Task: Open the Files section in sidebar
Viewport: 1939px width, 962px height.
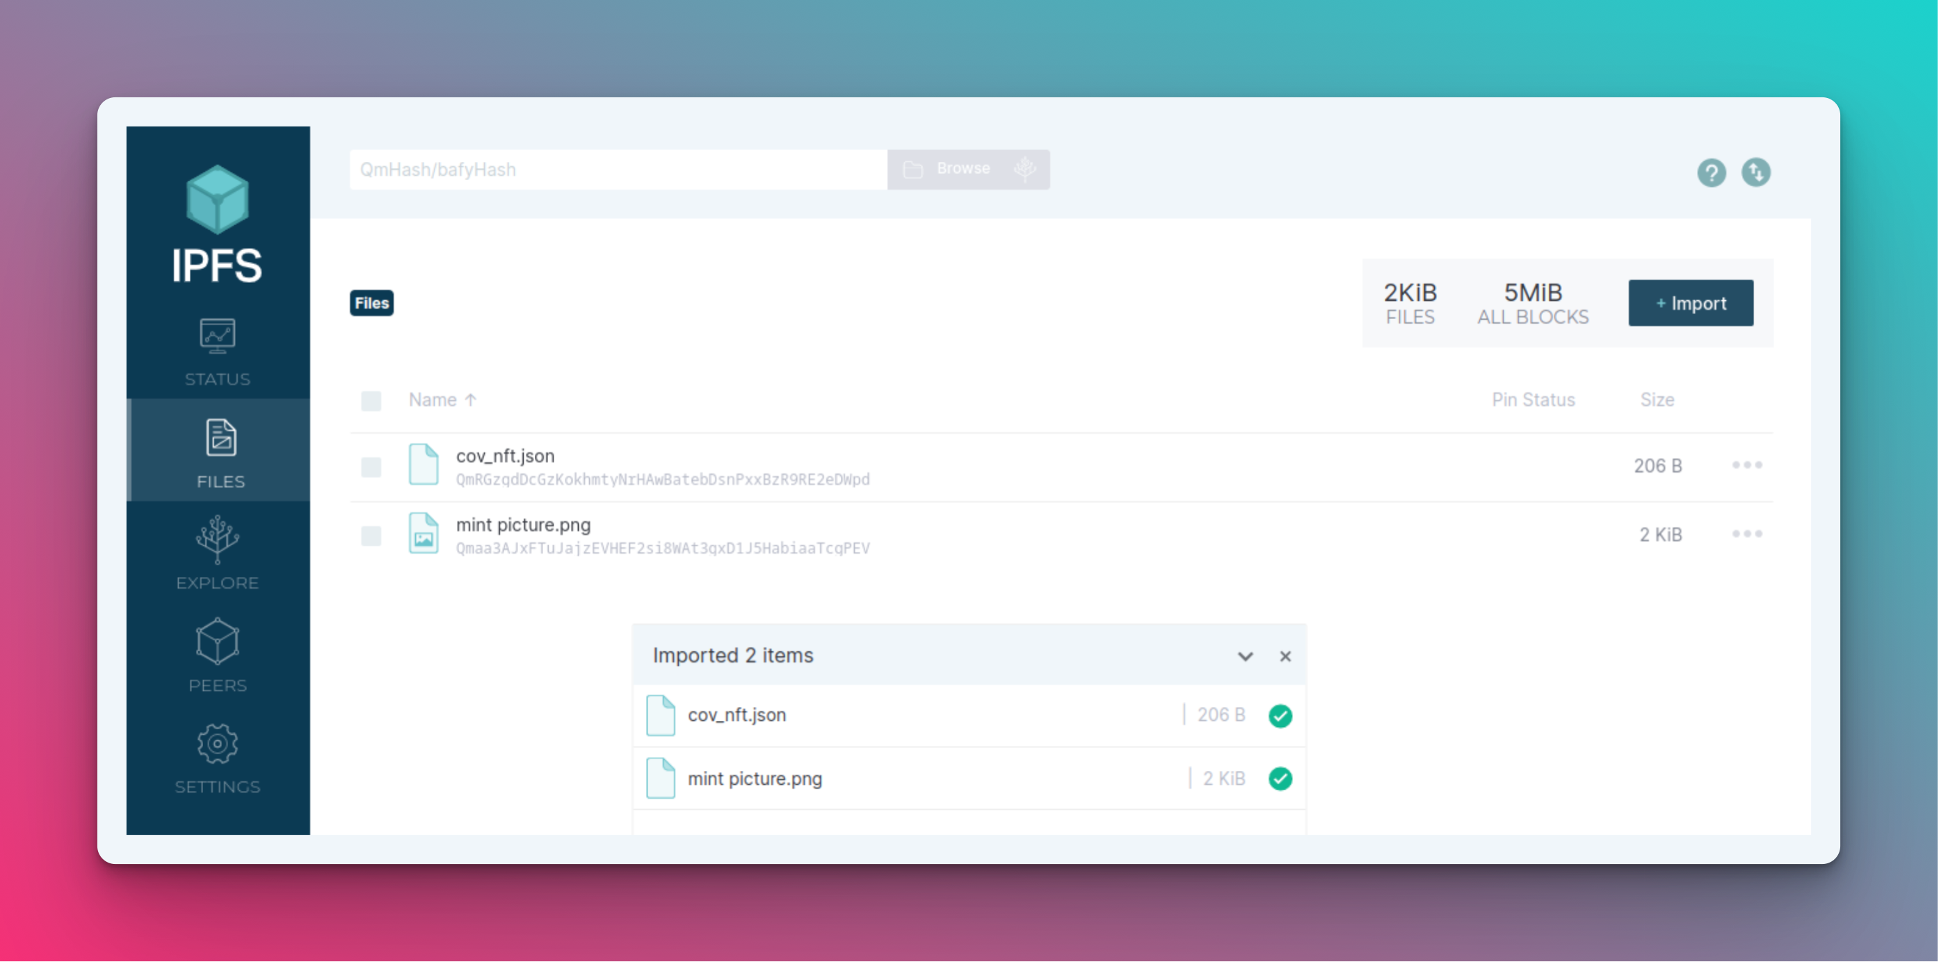Action: [x=219, y=450]
